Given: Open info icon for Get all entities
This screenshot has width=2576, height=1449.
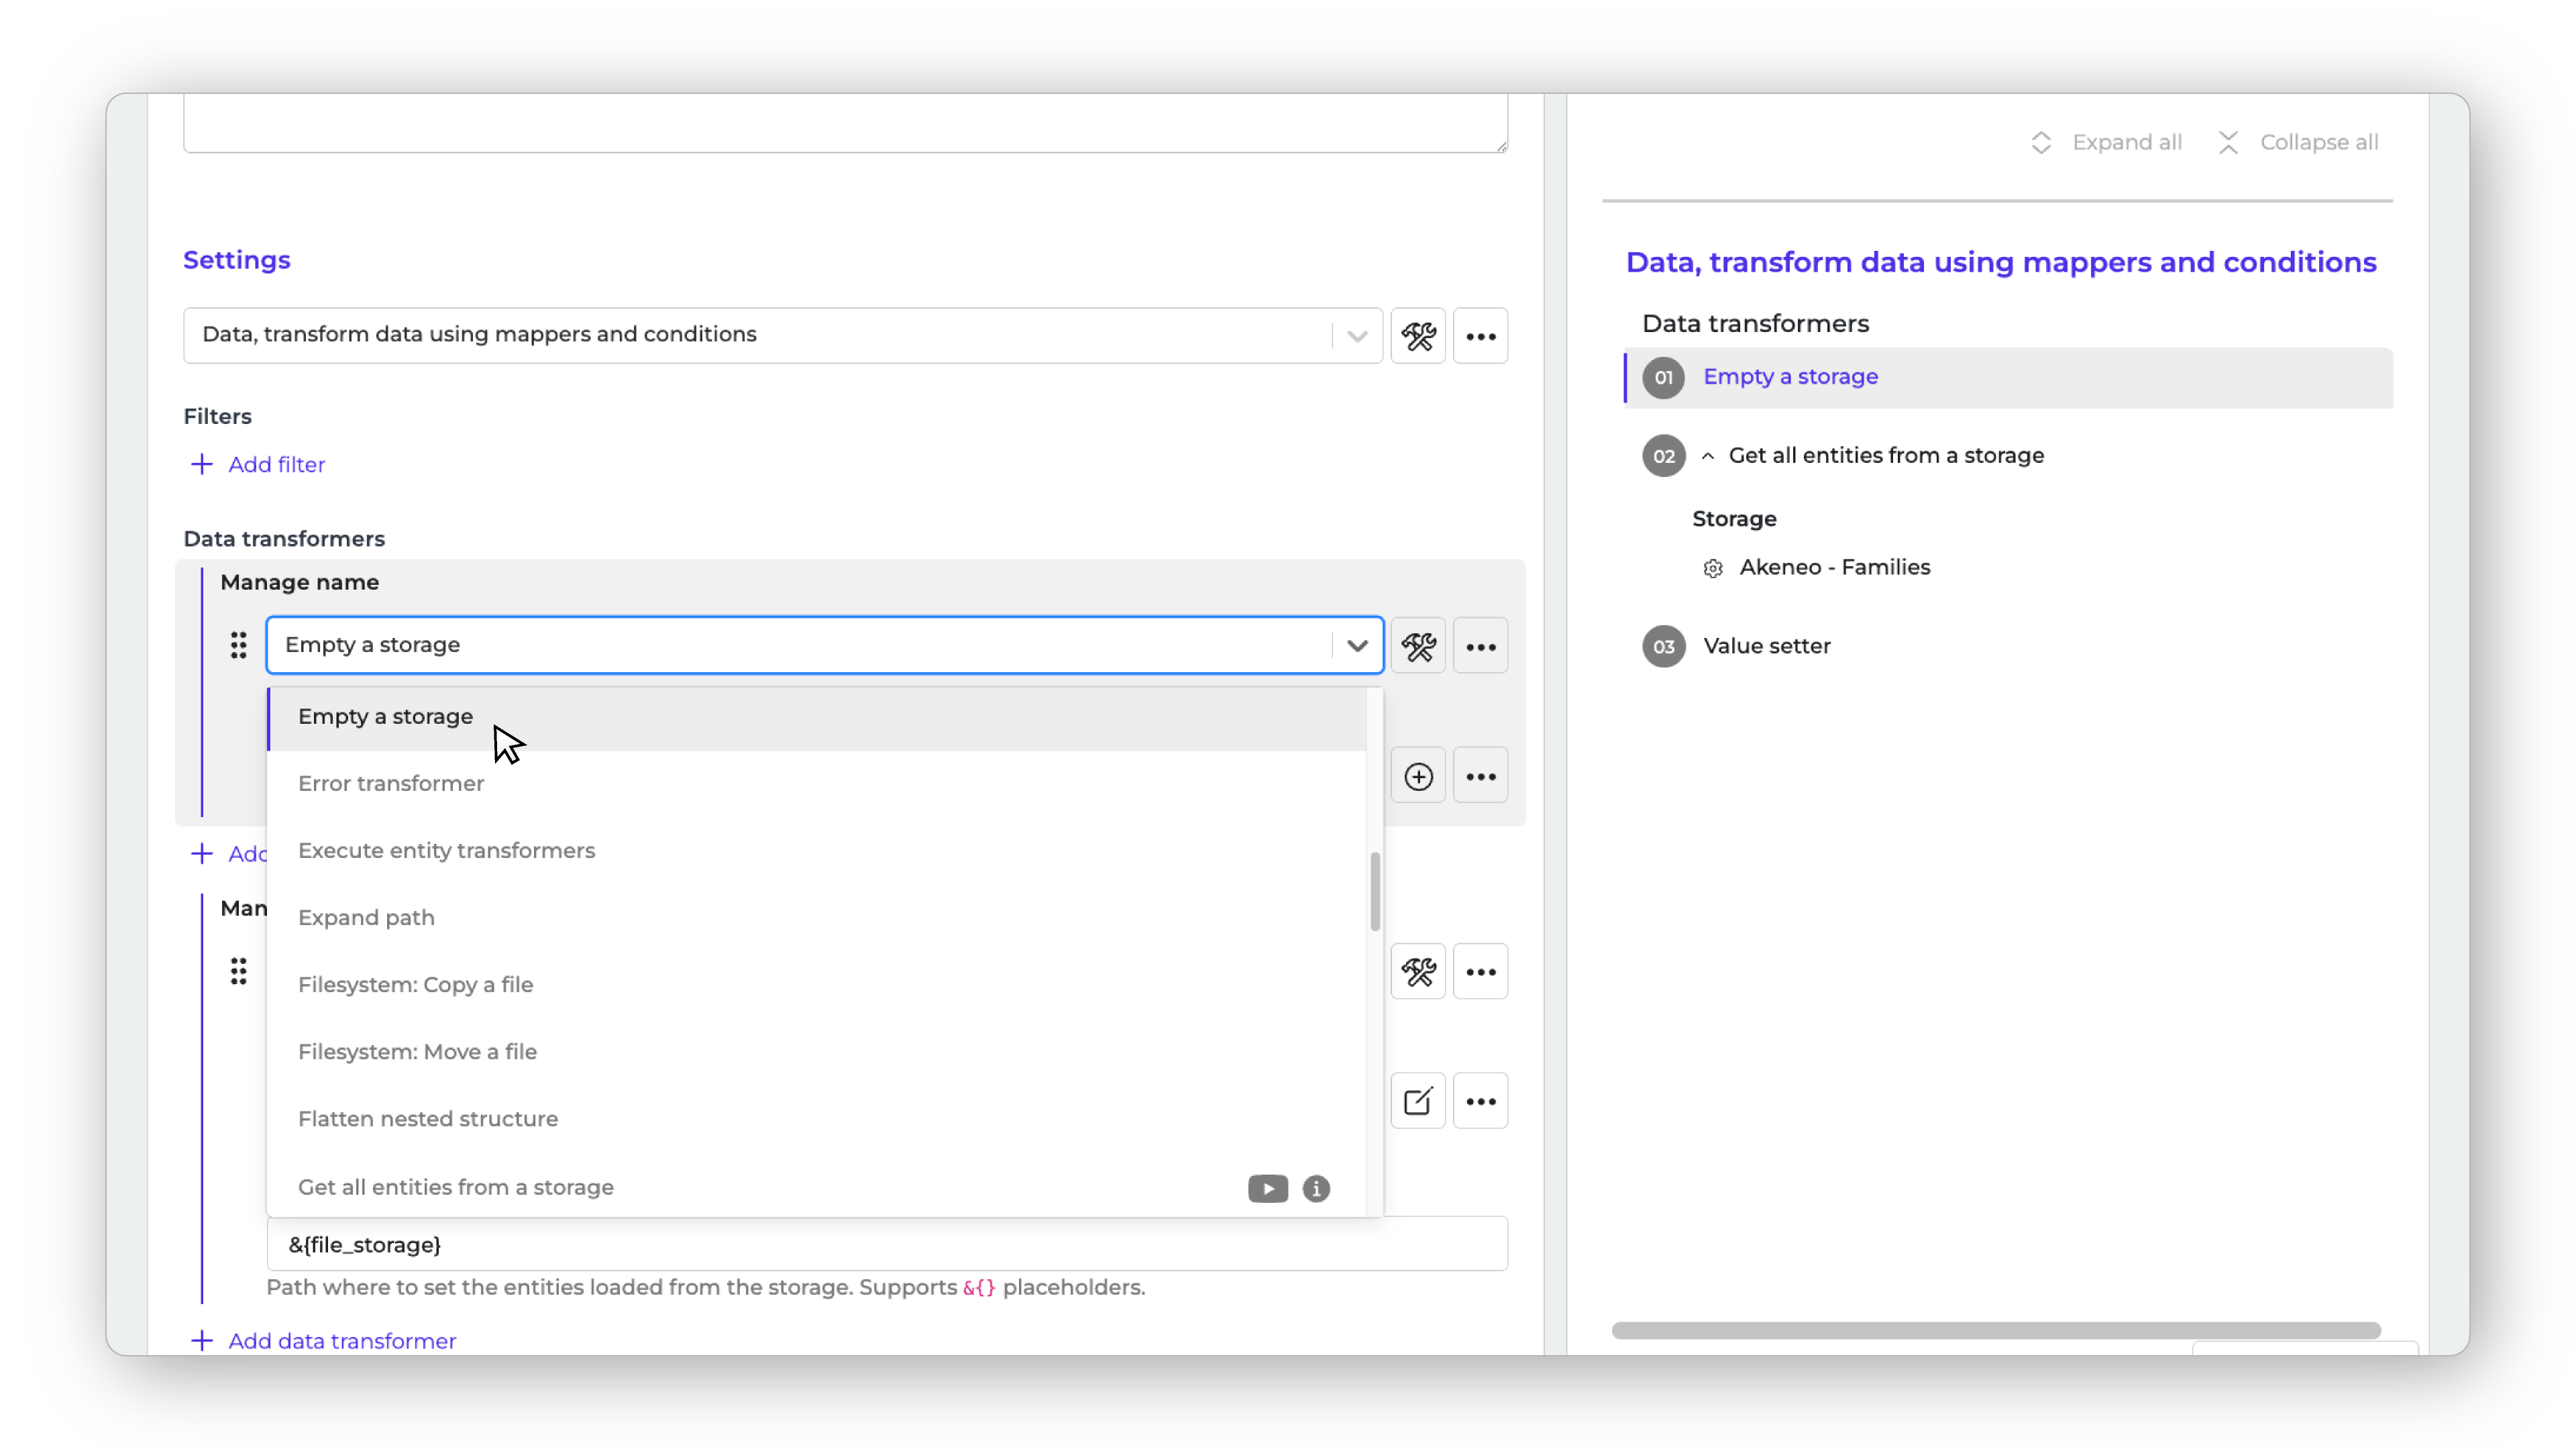Looking at the screenshot, I should click(1316, 1188).
